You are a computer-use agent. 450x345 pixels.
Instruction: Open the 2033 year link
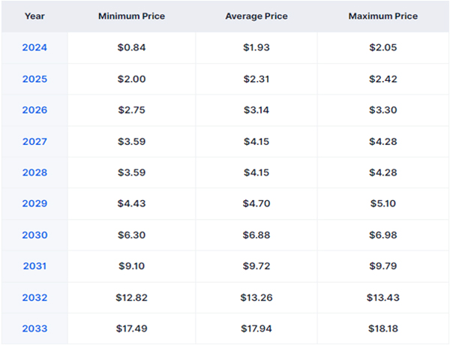click(x=34, y=328)
